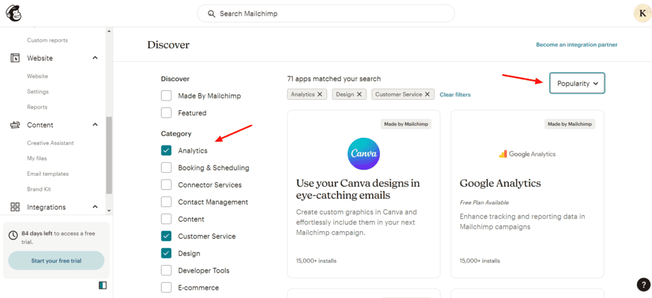The height and width of the screenshot is (298, 652).
Task: Check the Content category checkbox
Action: coord(166,219)
